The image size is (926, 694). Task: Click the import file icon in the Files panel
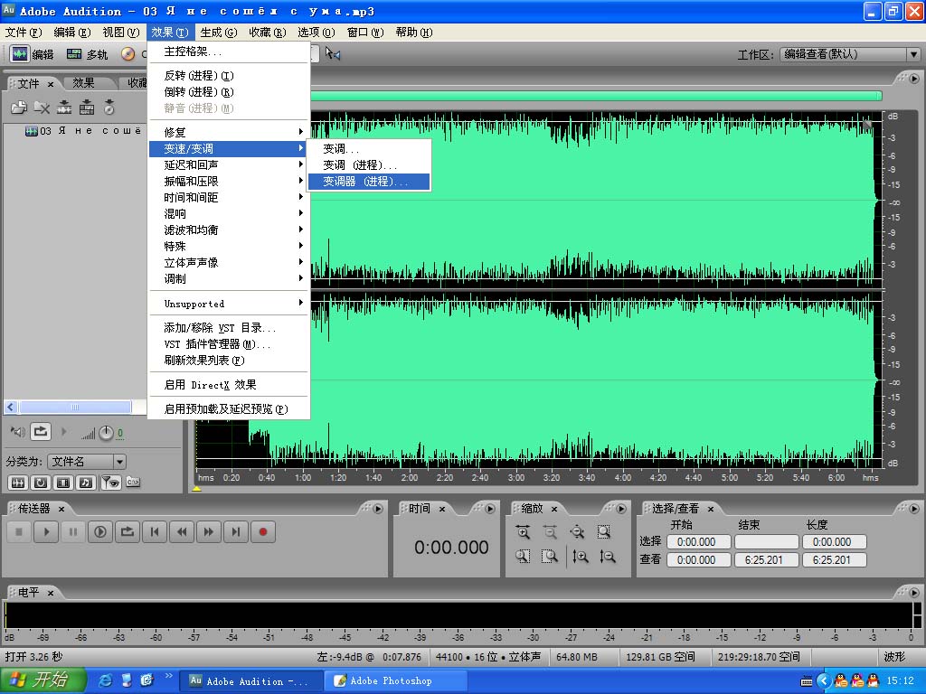[x=18, y=108]
